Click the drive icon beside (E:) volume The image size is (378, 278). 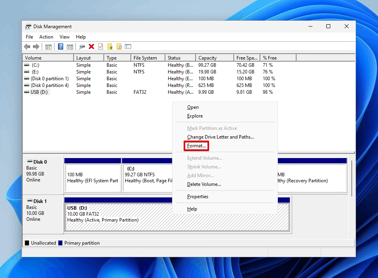27,72
